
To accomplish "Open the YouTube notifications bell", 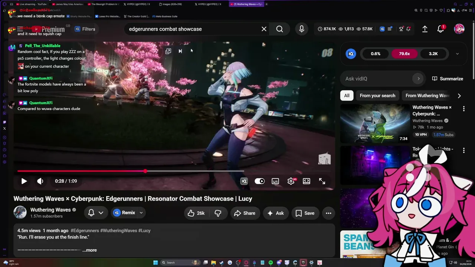I will click(x=440, y=29).
